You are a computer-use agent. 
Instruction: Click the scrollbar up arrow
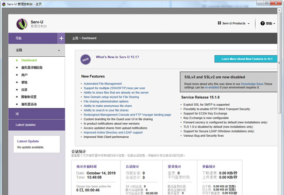[x=279, y=10]
